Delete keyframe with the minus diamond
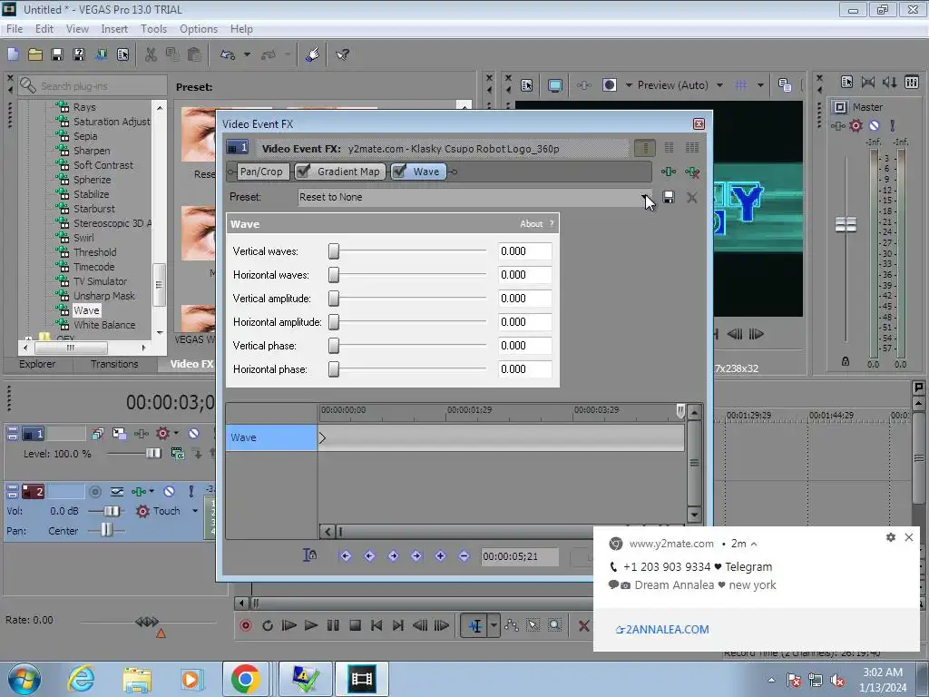 click(464, 556)
